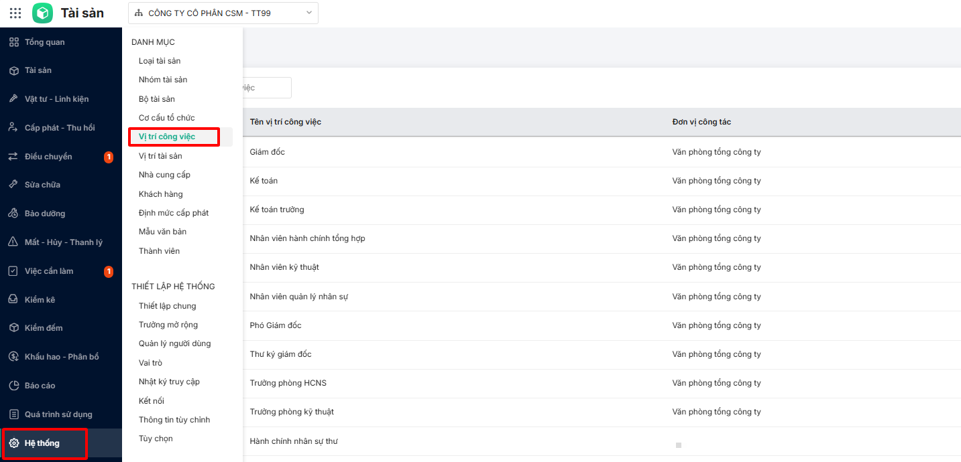The height and width of the screenshot is (462, 961).
Task: Open Cấp phát - Thu hồi sidebar icon
Action: click(13, 127)
